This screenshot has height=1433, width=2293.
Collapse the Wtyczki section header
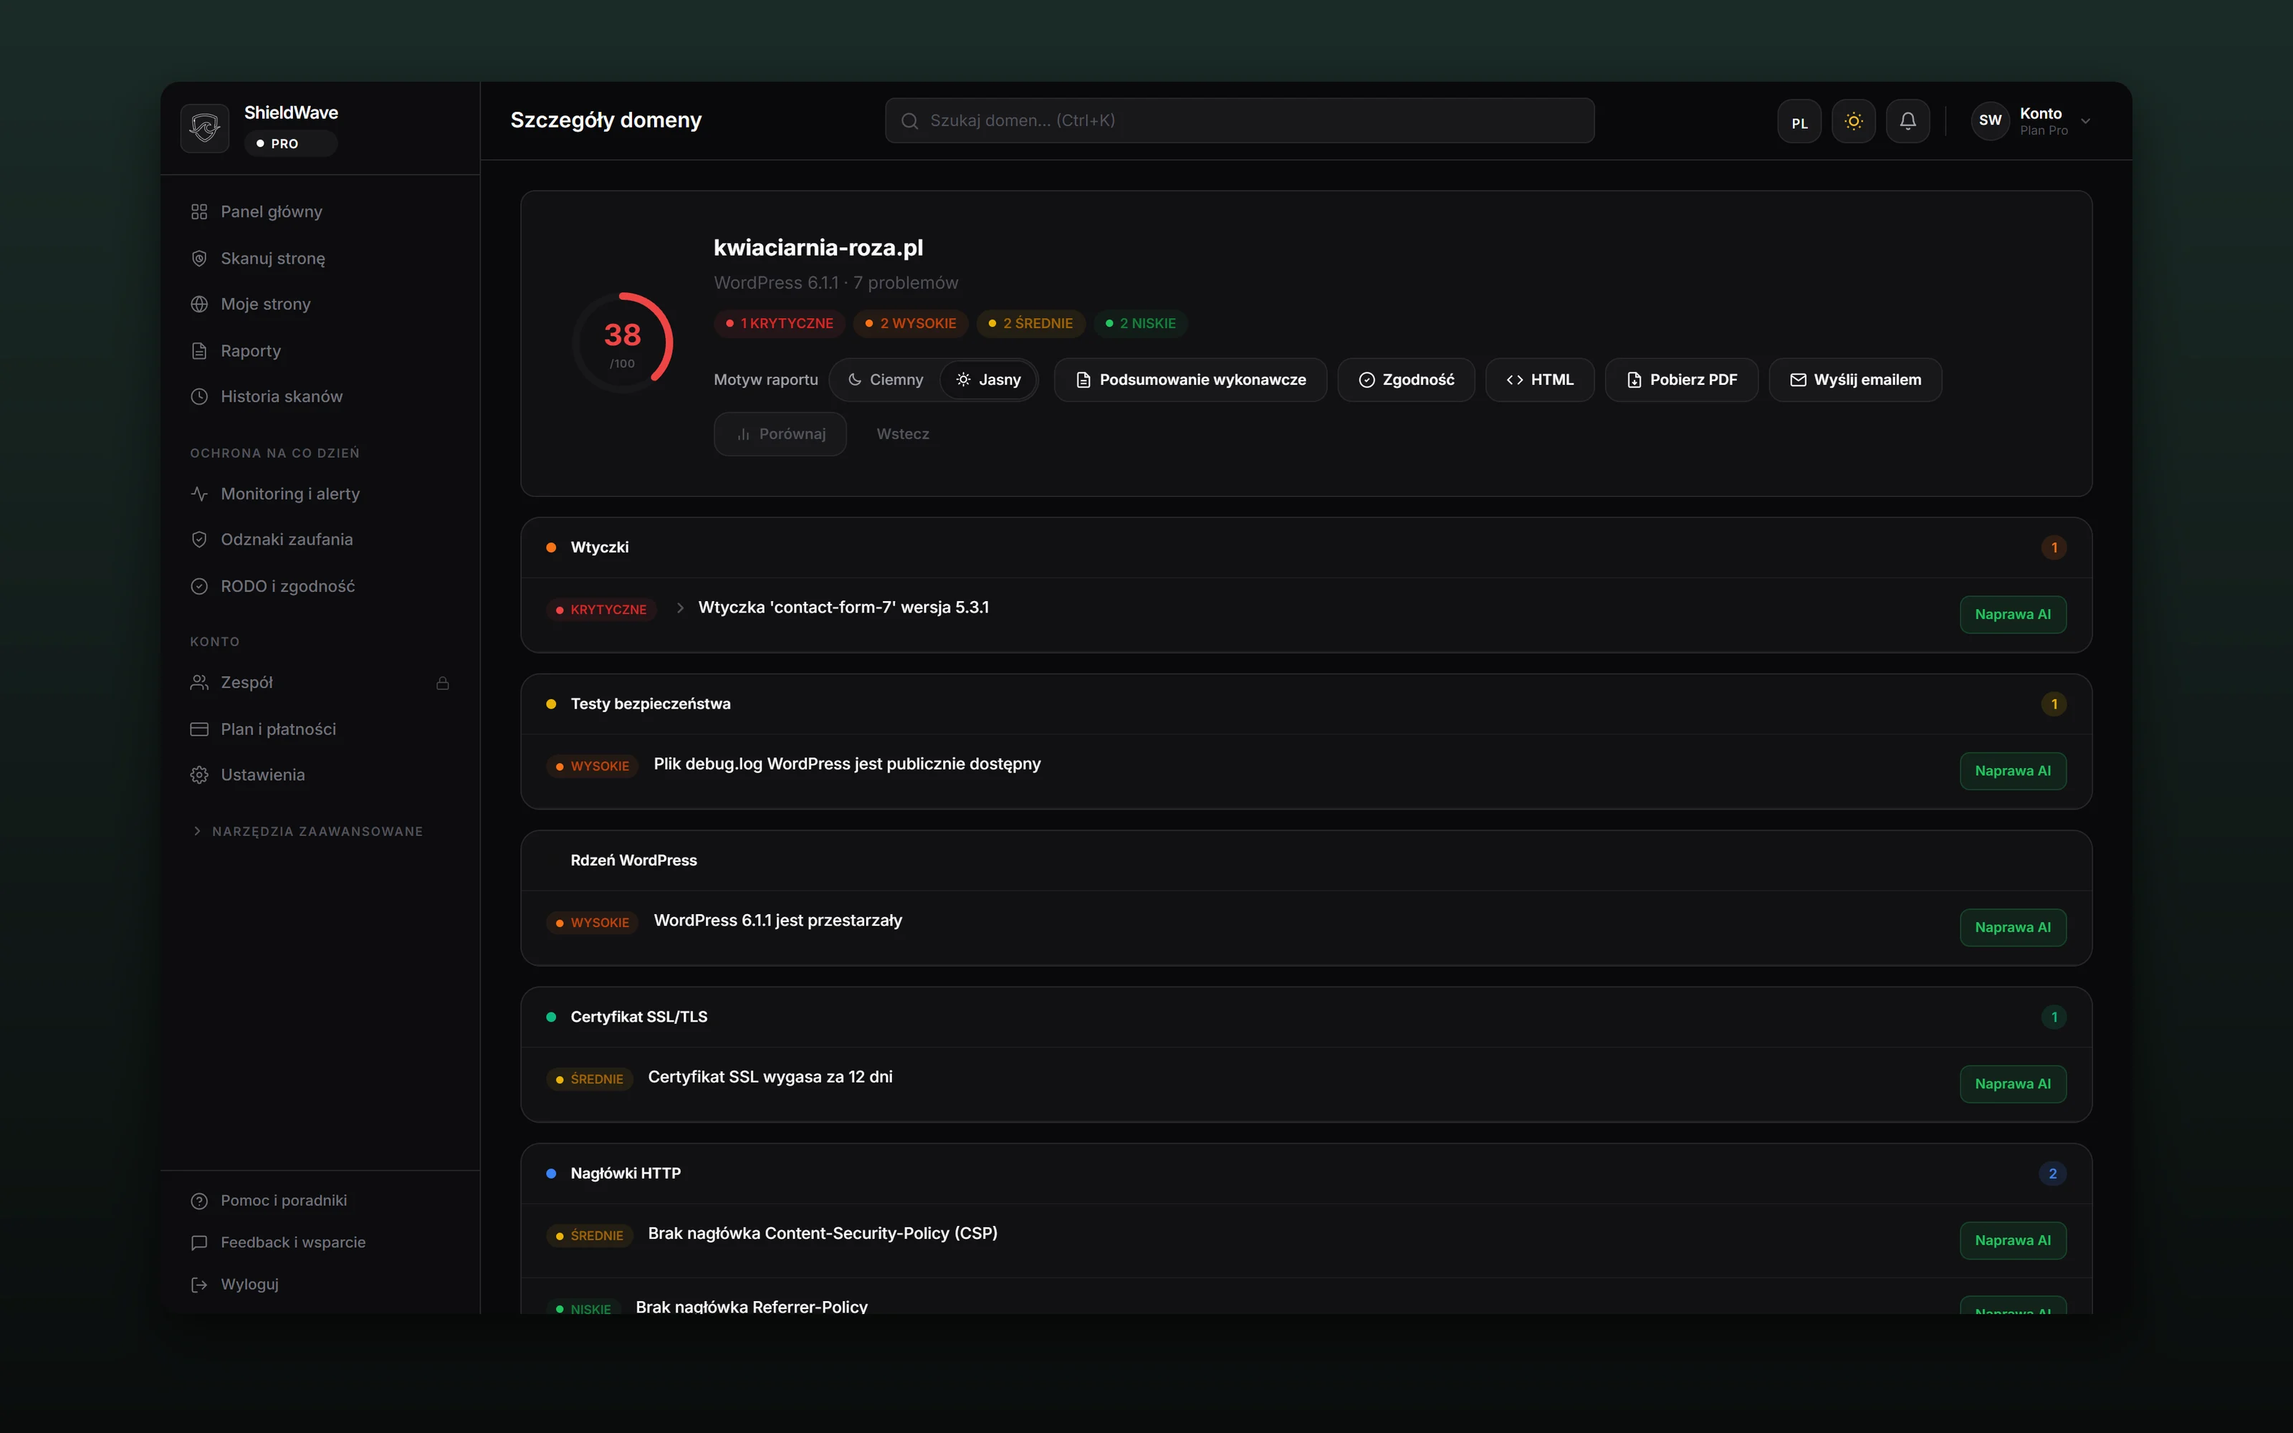pos(1306,548)
